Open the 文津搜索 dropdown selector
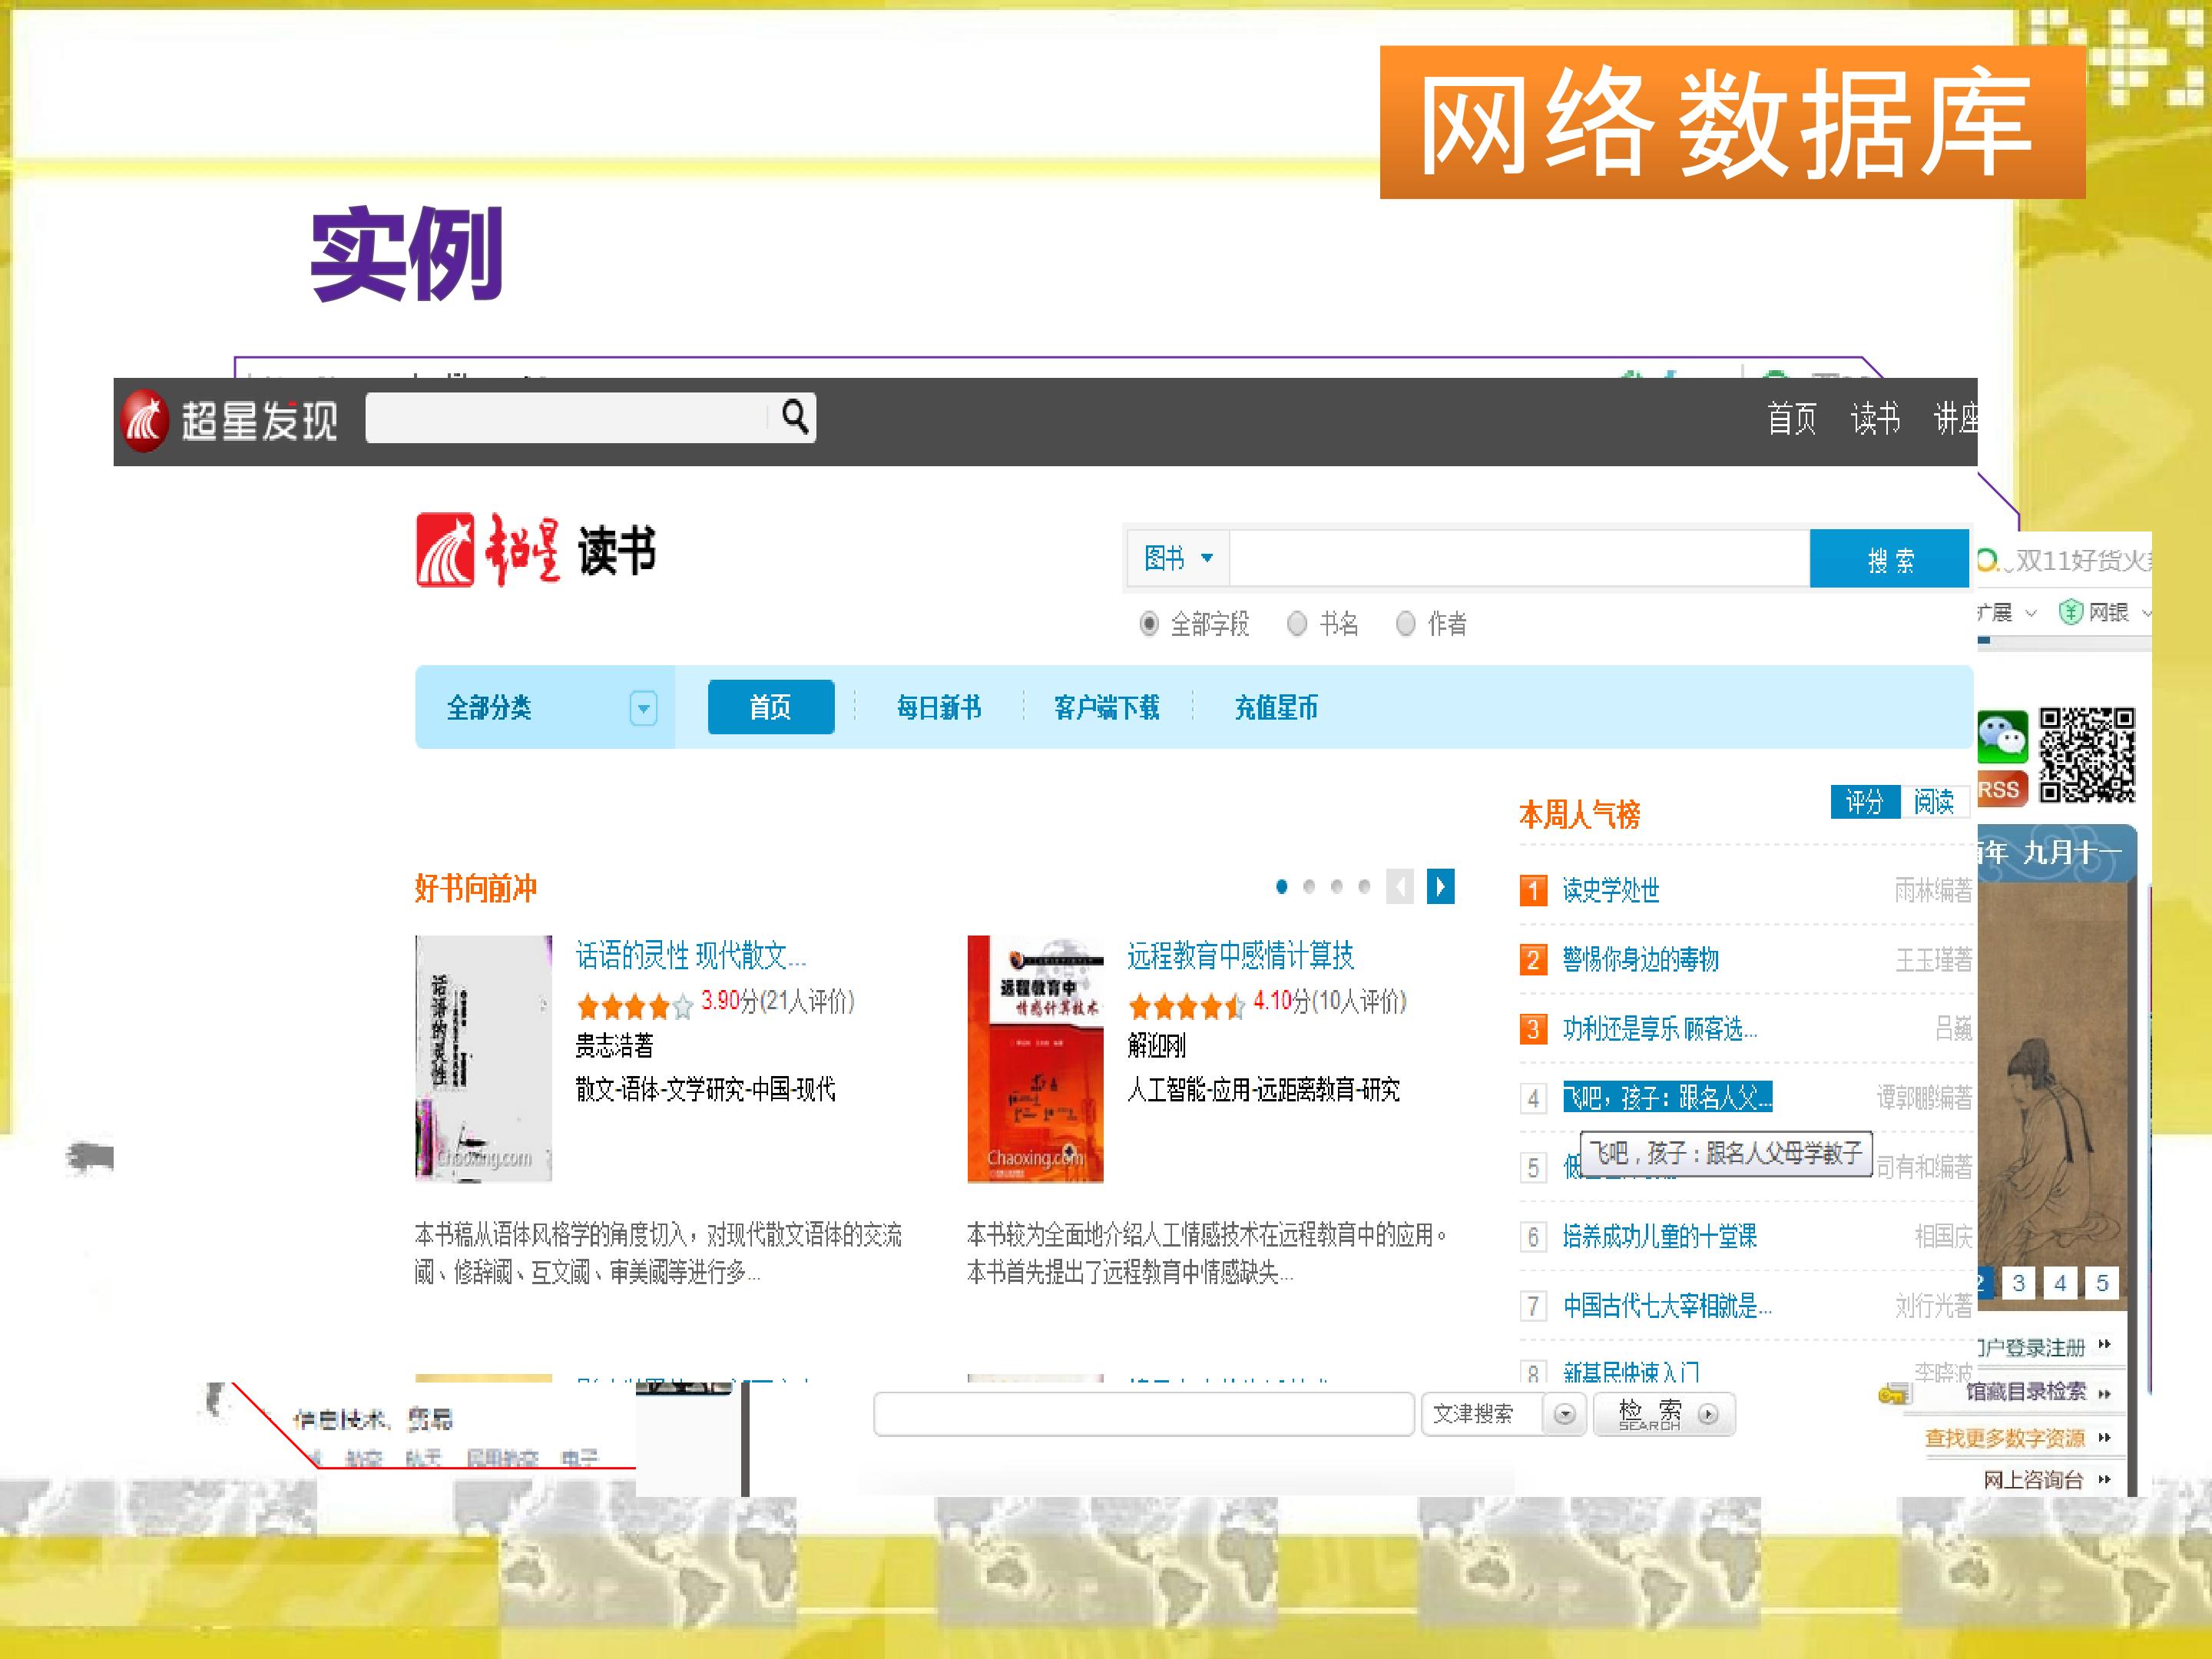The height and width of the screenshot is (1659, 2212). coord(1565,1414)
